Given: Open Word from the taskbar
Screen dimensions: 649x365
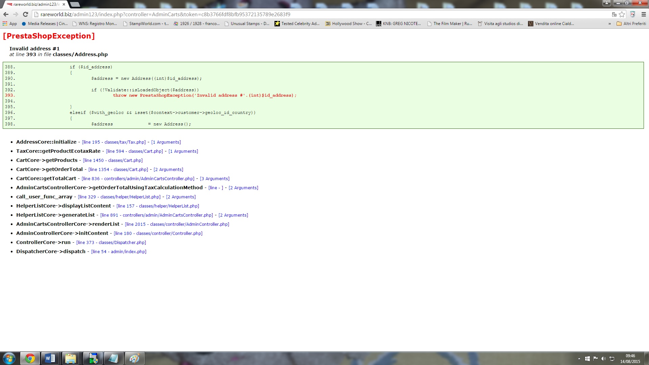Looking at the screenshot, I should tap(50, 358).
